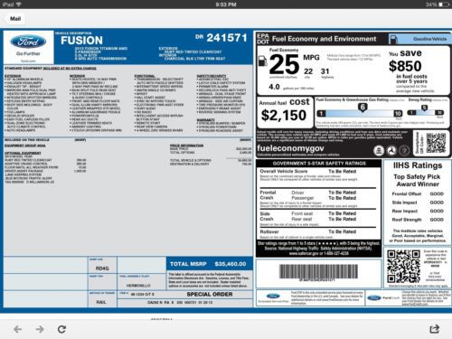Tap the TOTAL MSRP $35,460.00 box

coord(209,264)
